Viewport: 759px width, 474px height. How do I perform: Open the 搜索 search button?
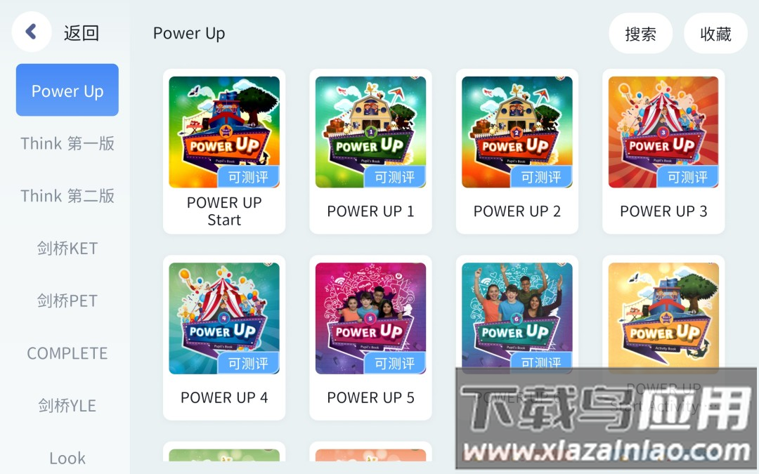640,34
